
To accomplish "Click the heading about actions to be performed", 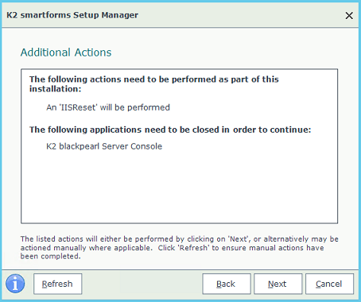I will (153, 84).
